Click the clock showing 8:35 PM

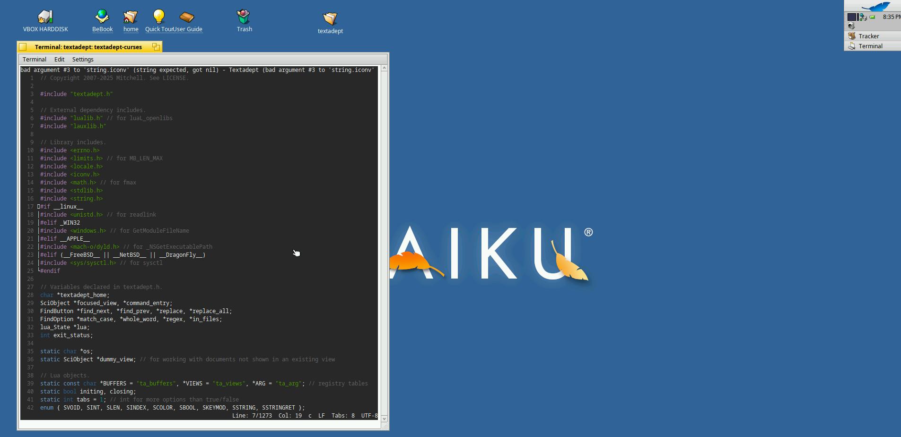coord(891,17)
